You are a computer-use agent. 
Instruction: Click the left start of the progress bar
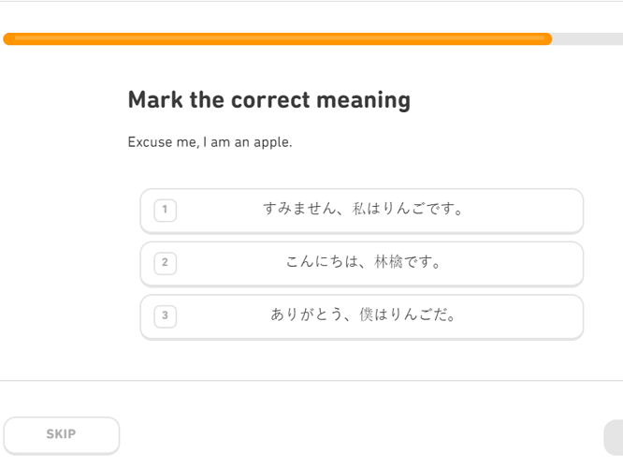(x=9, y=39)
